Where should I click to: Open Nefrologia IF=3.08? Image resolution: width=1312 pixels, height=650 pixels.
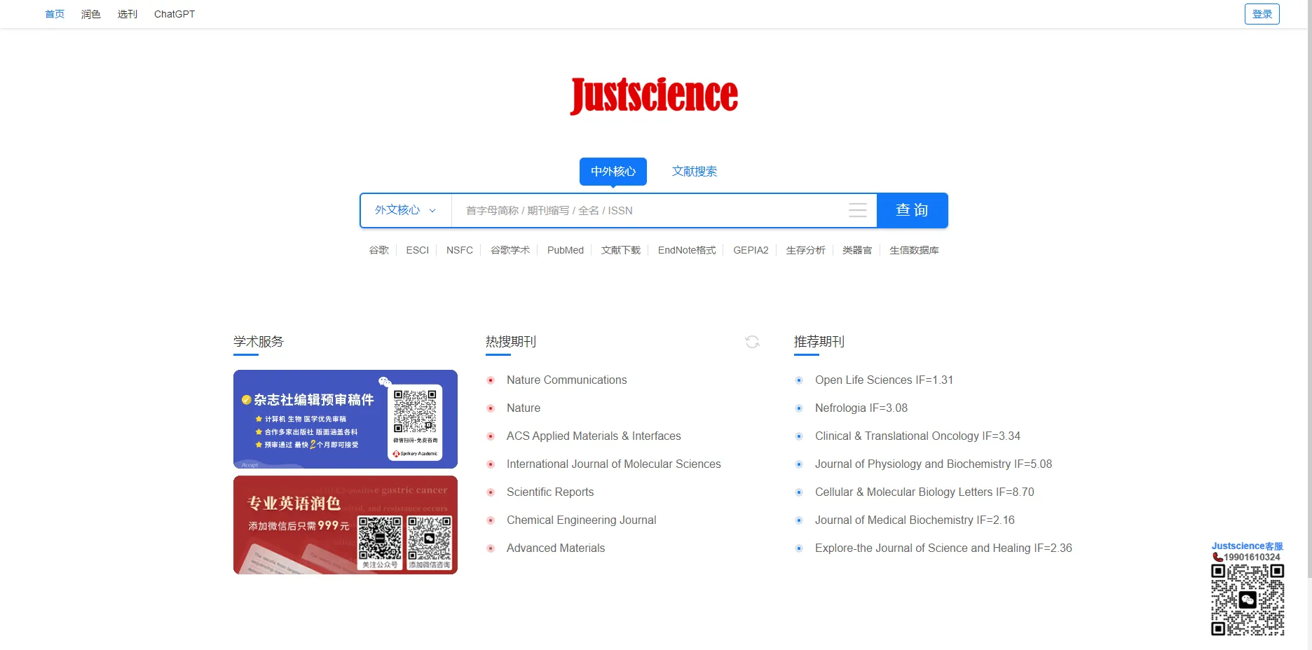(861, 408)
